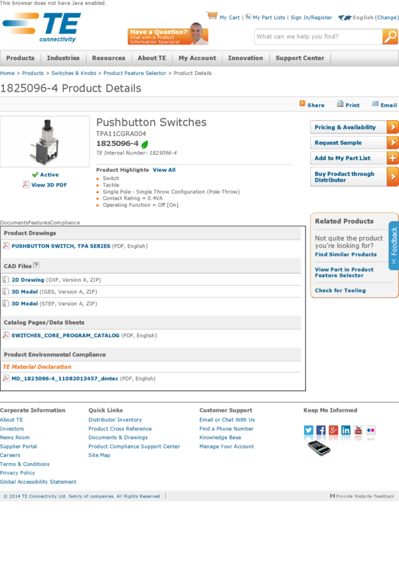Screen dimensions: 399x564
Task: Open the Resources menu
Action: (109, 58)
